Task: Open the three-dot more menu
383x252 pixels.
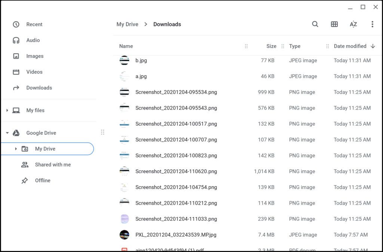Action: click(x=372, y=24)
